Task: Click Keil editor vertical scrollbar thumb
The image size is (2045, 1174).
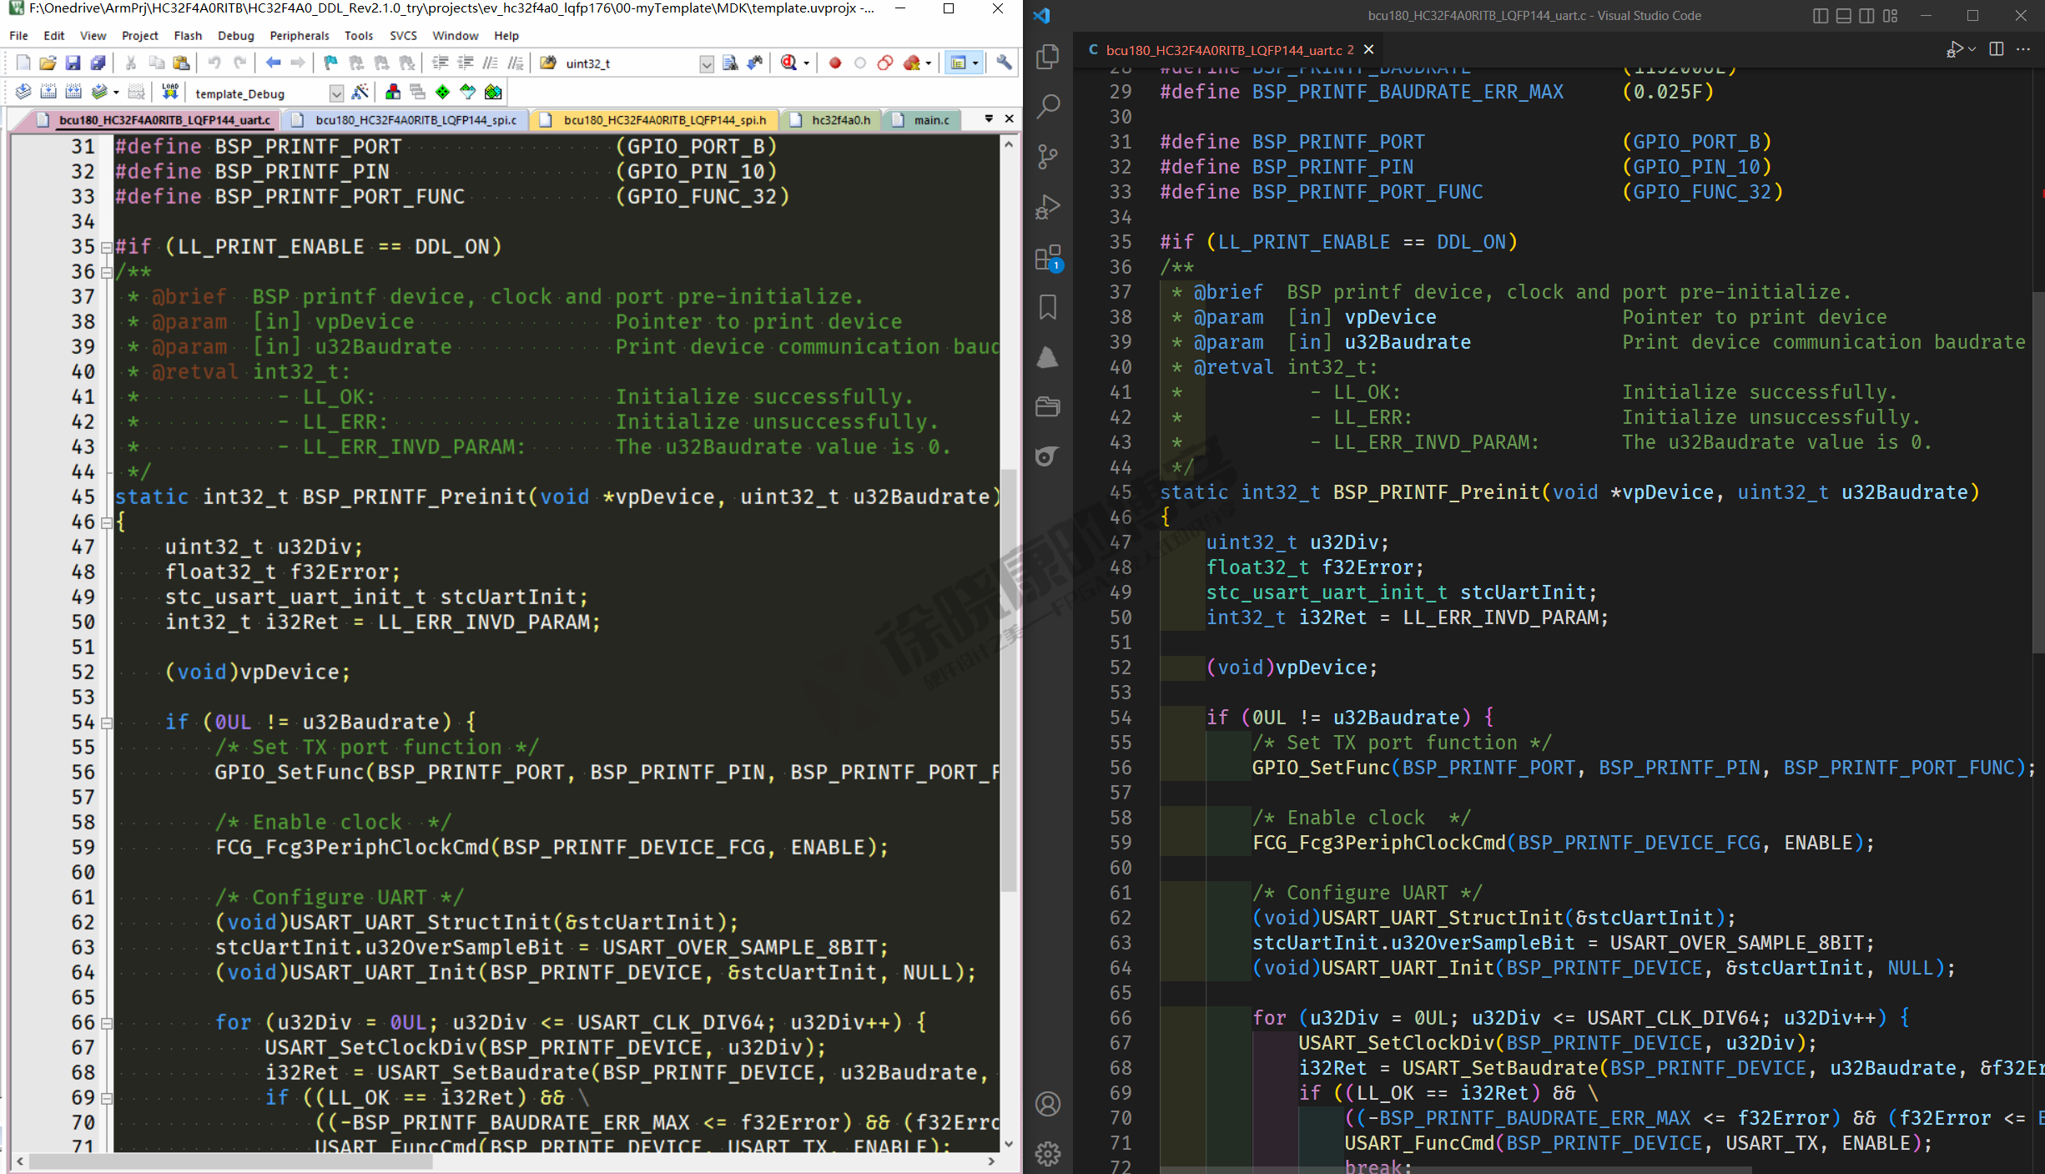Action: [x=1008, y=680]
